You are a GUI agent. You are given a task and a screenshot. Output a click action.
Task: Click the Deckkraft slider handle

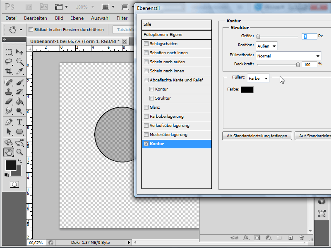(x=298, y=64)
